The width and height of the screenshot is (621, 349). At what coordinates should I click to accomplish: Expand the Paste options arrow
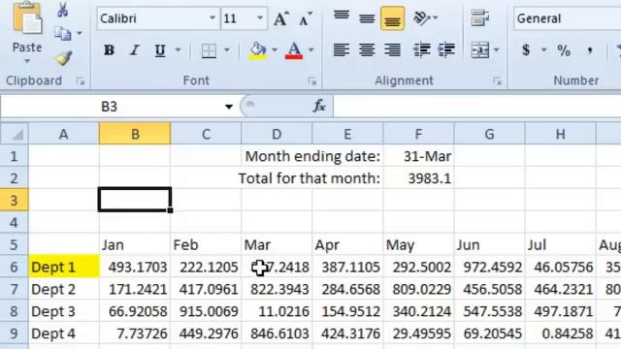pyautogui.click(x=27, y=61)
